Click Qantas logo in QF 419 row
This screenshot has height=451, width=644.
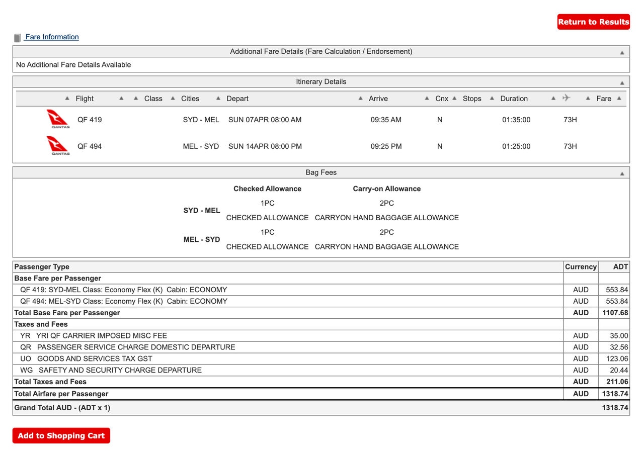tap(58, 120)
